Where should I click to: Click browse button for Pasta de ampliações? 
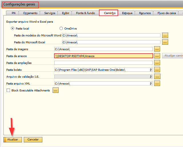157,63
